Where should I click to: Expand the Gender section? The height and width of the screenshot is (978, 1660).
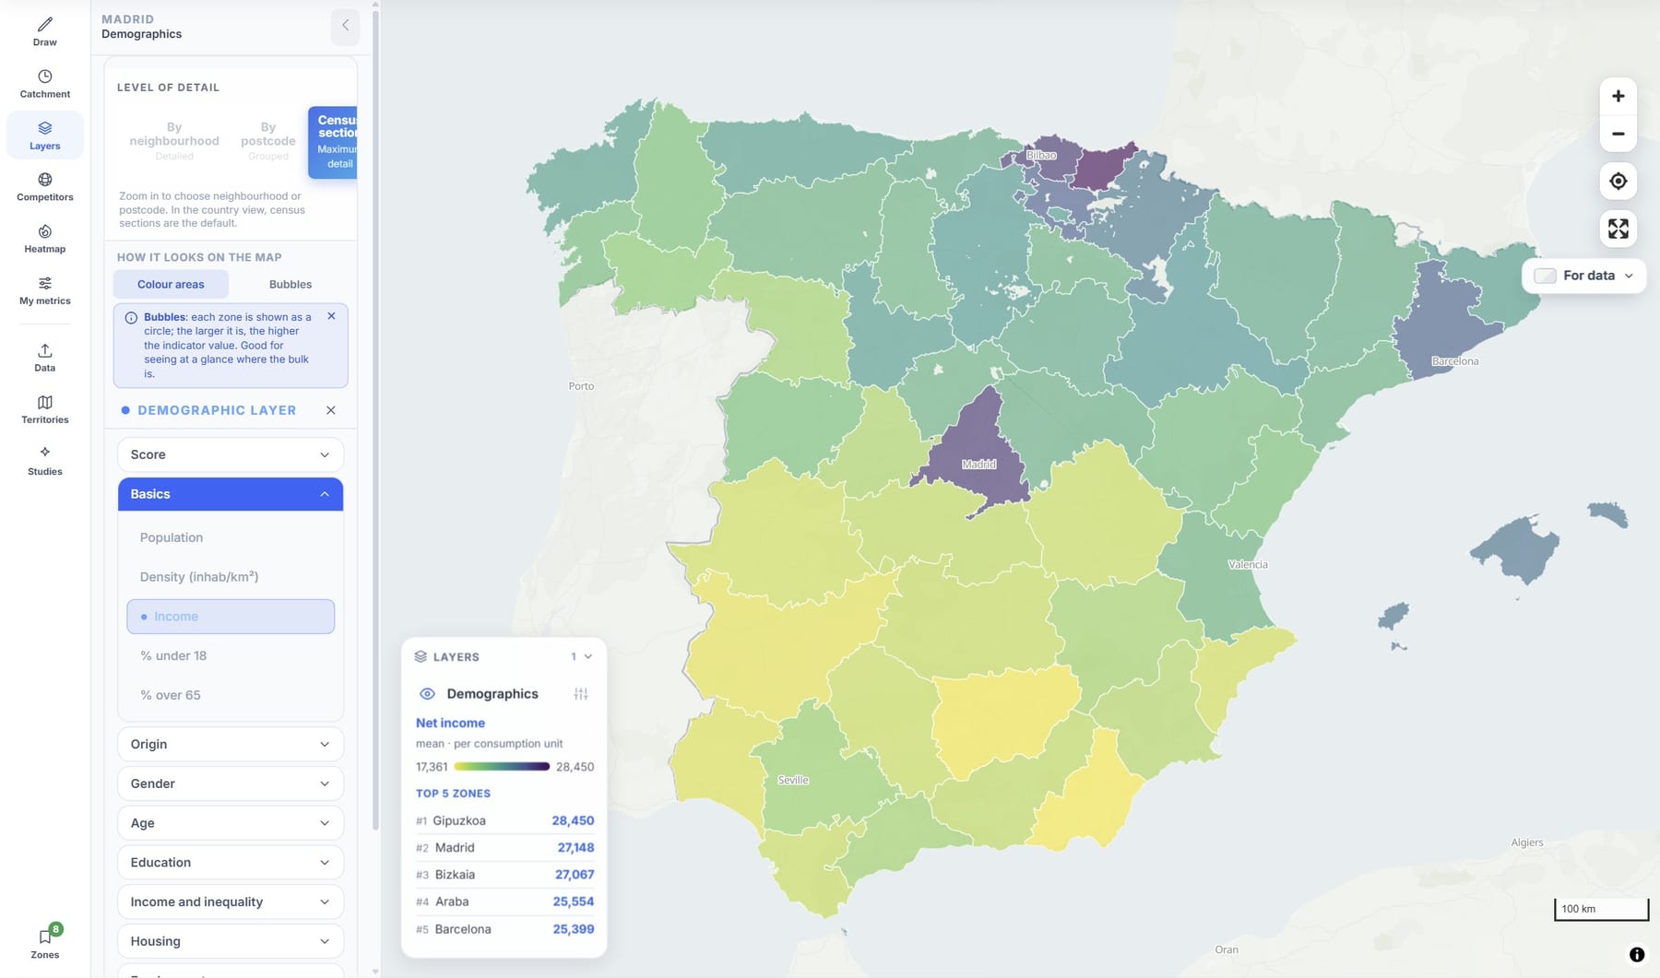[x=231, y=784]
